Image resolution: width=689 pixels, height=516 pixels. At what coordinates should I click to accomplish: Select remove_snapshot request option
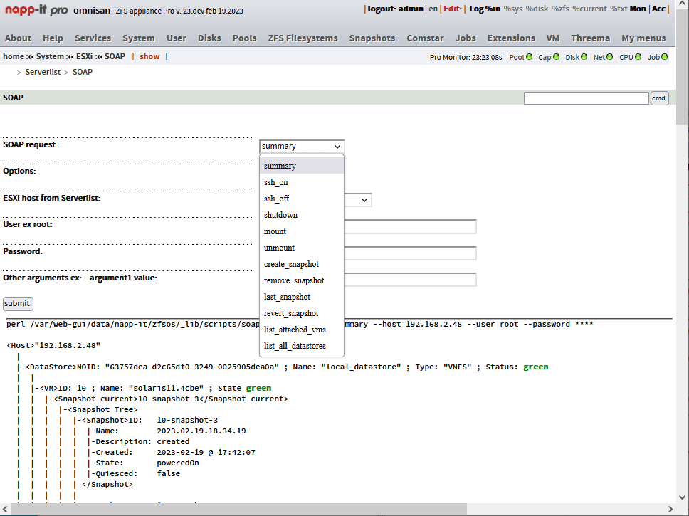click(302, 280)
